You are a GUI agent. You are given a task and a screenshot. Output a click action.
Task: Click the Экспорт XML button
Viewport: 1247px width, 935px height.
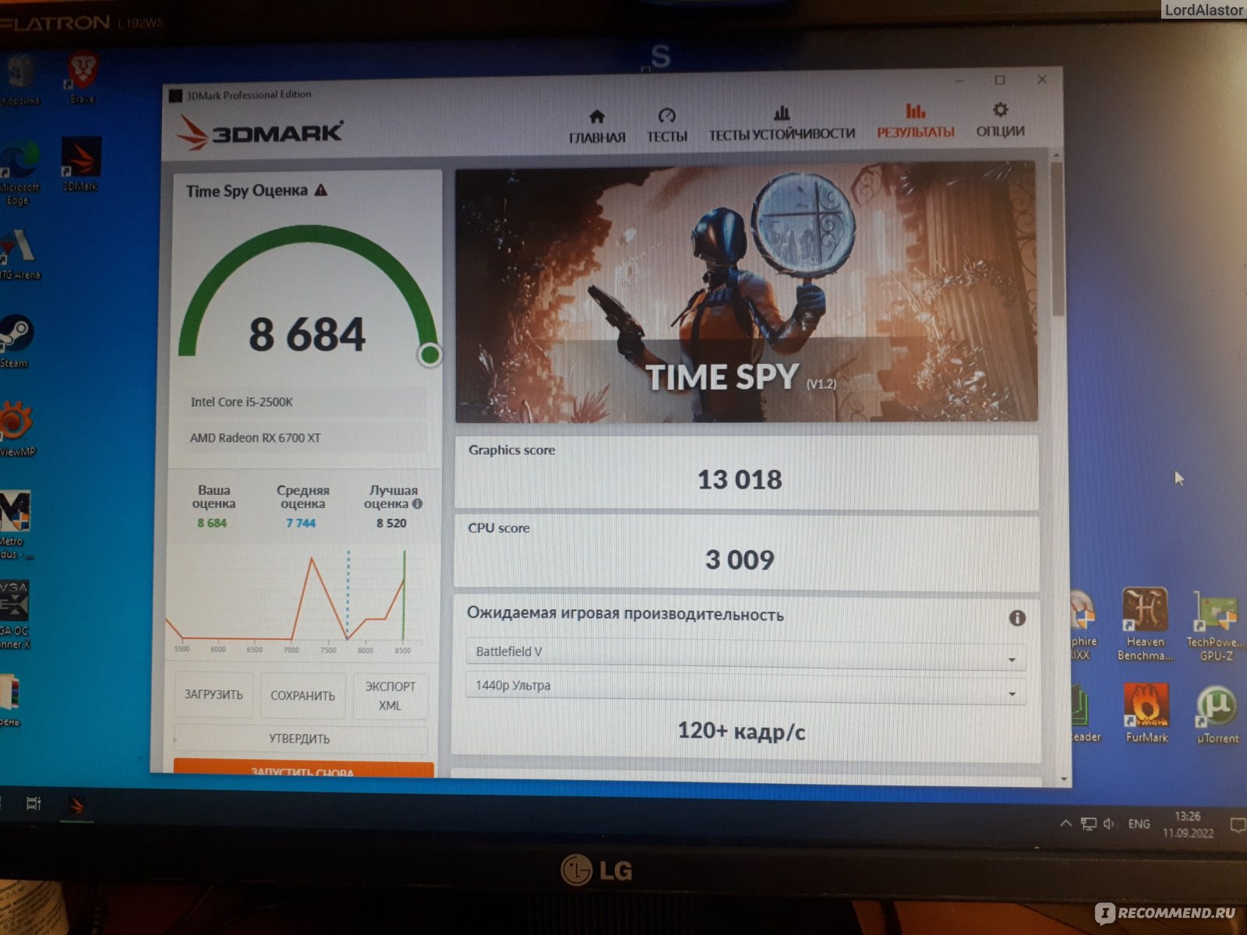point(390,695)
